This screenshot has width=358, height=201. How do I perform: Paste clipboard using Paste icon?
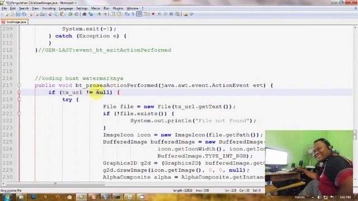click(x=62, y=14)
